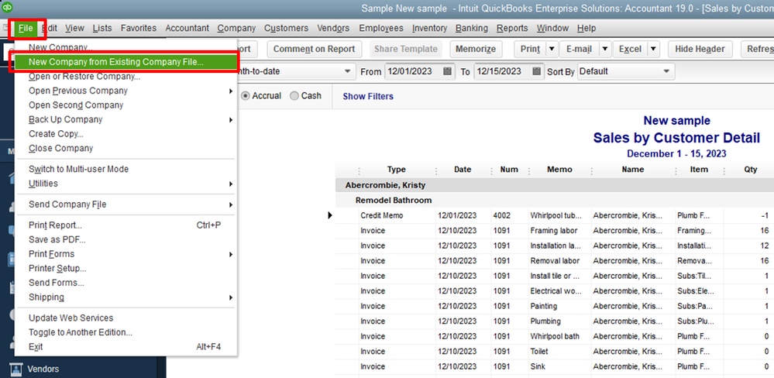Click the QuickBooks logo in the title bar
Screen dimensions: 774x378
(8, 8)
